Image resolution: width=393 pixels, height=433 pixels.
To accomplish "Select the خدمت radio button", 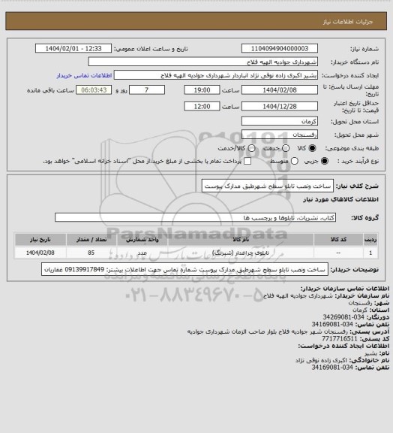I will click(x=286, y=148).
